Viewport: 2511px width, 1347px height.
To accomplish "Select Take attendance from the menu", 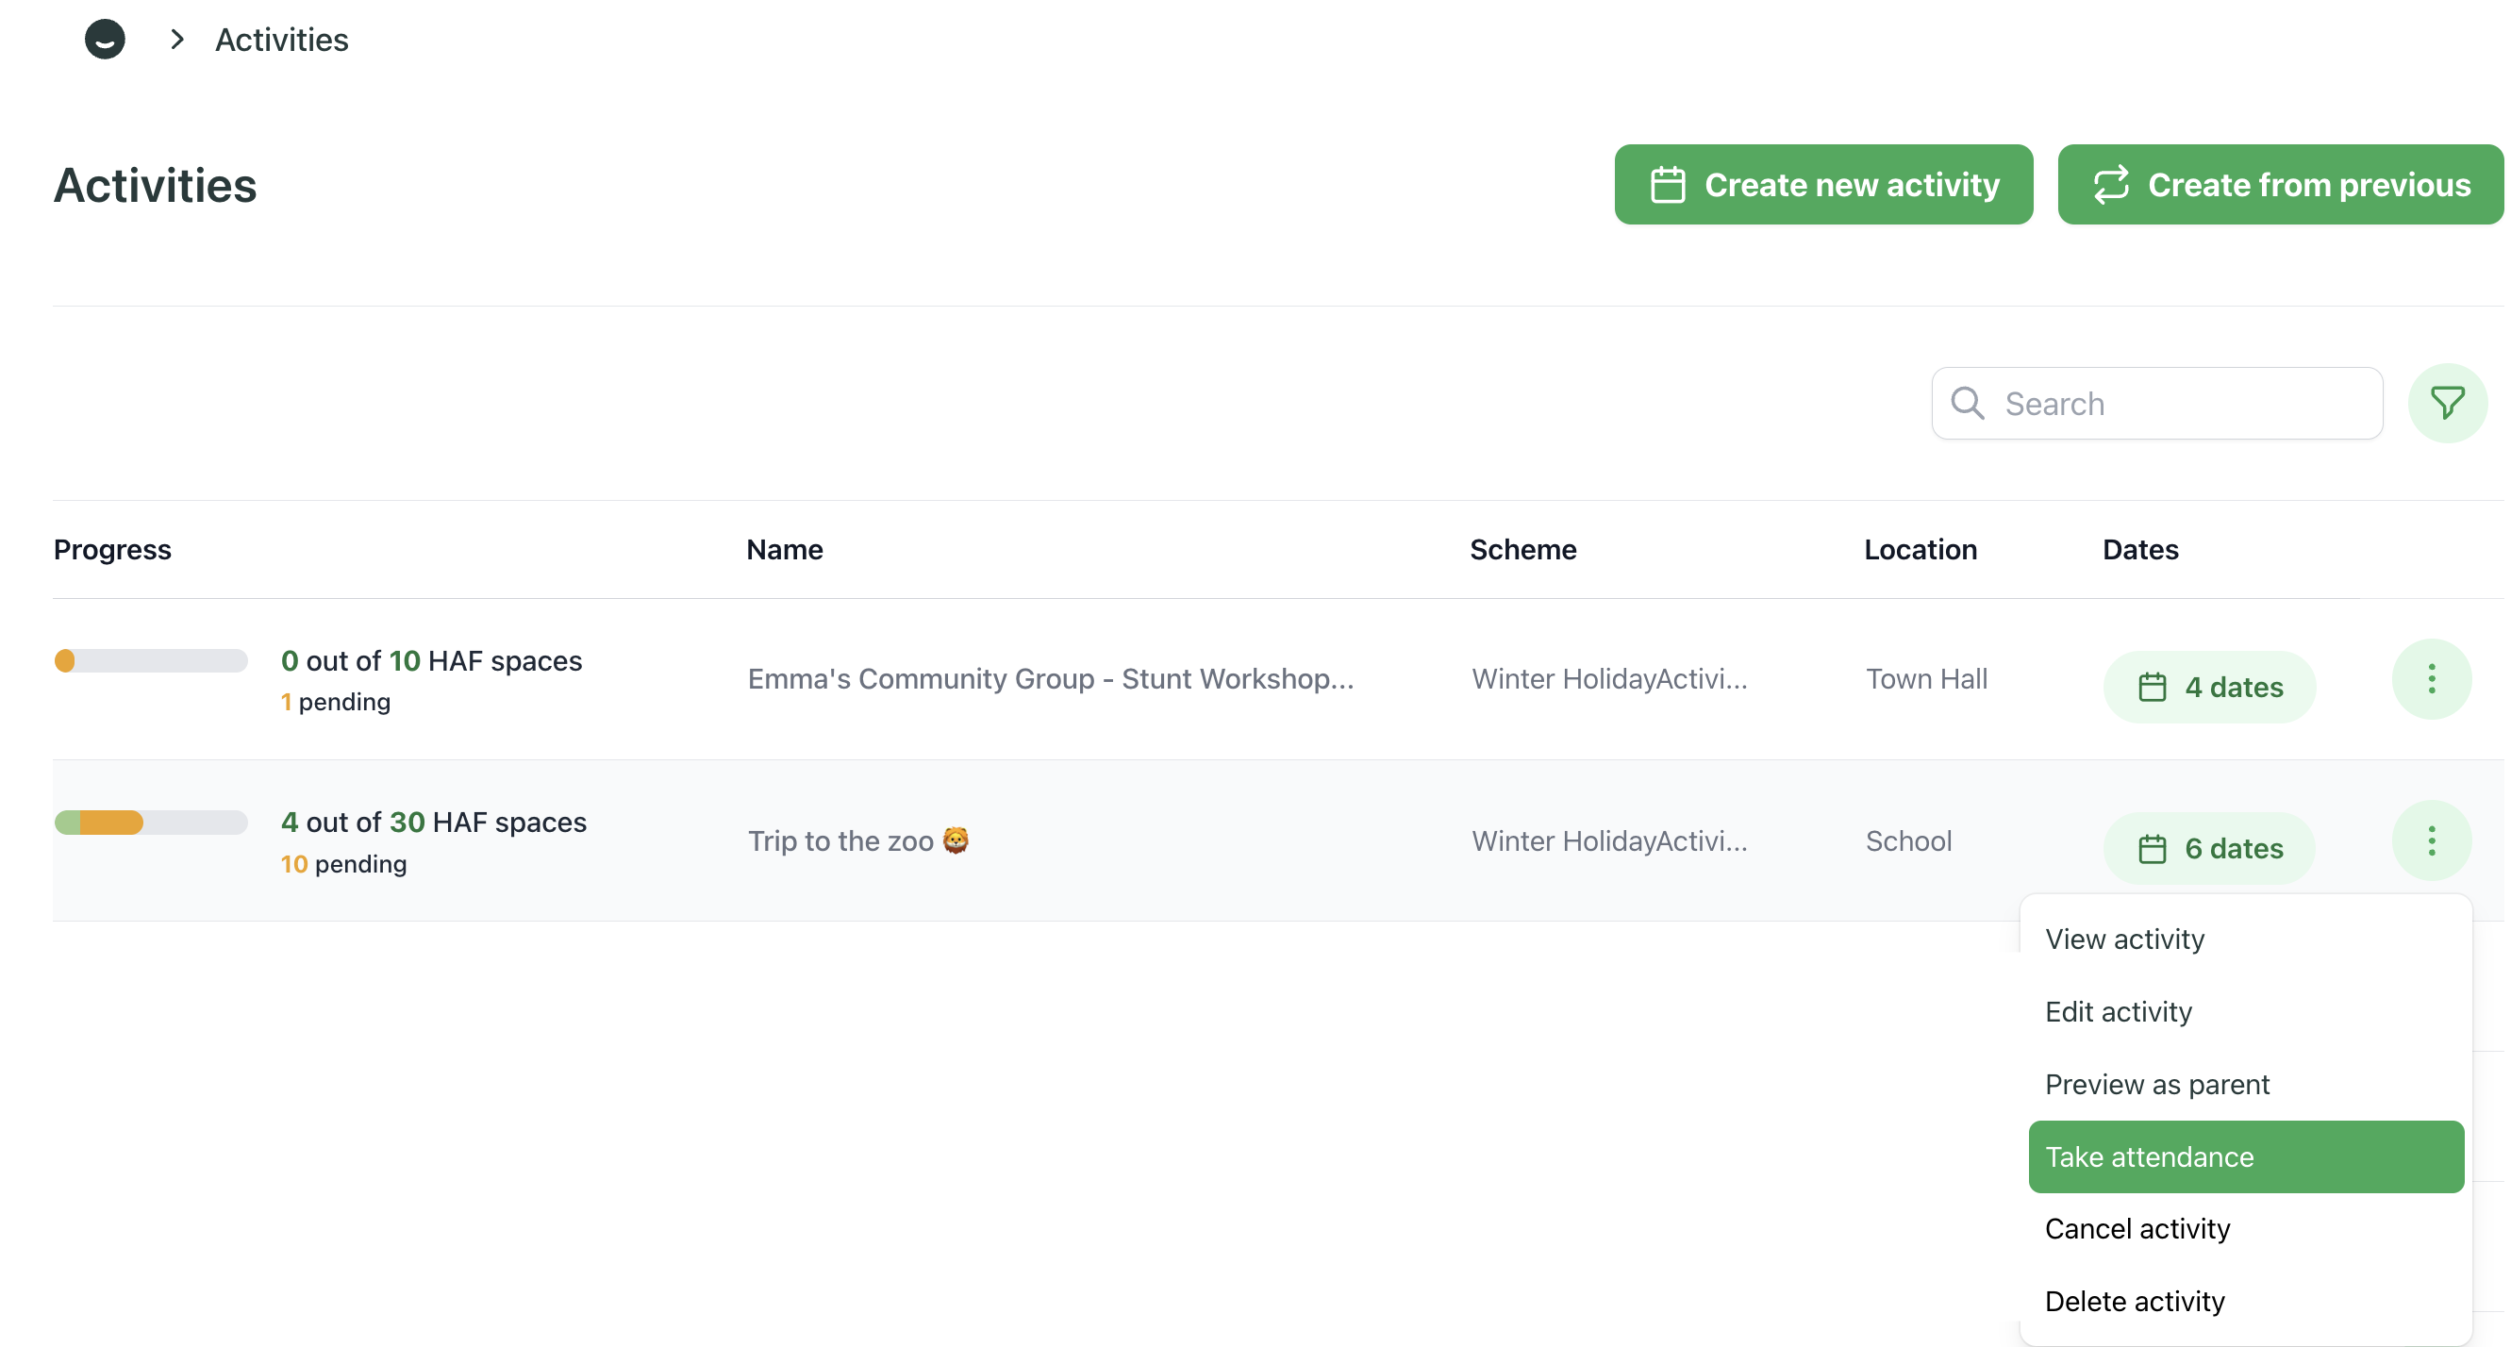I will [2245, 1156].
